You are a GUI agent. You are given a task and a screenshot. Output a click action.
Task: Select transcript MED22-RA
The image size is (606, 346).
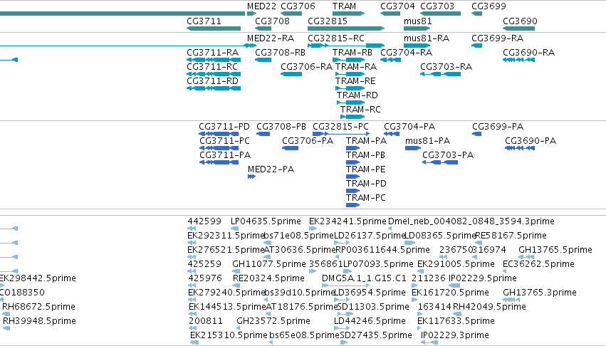coord(271,38)
